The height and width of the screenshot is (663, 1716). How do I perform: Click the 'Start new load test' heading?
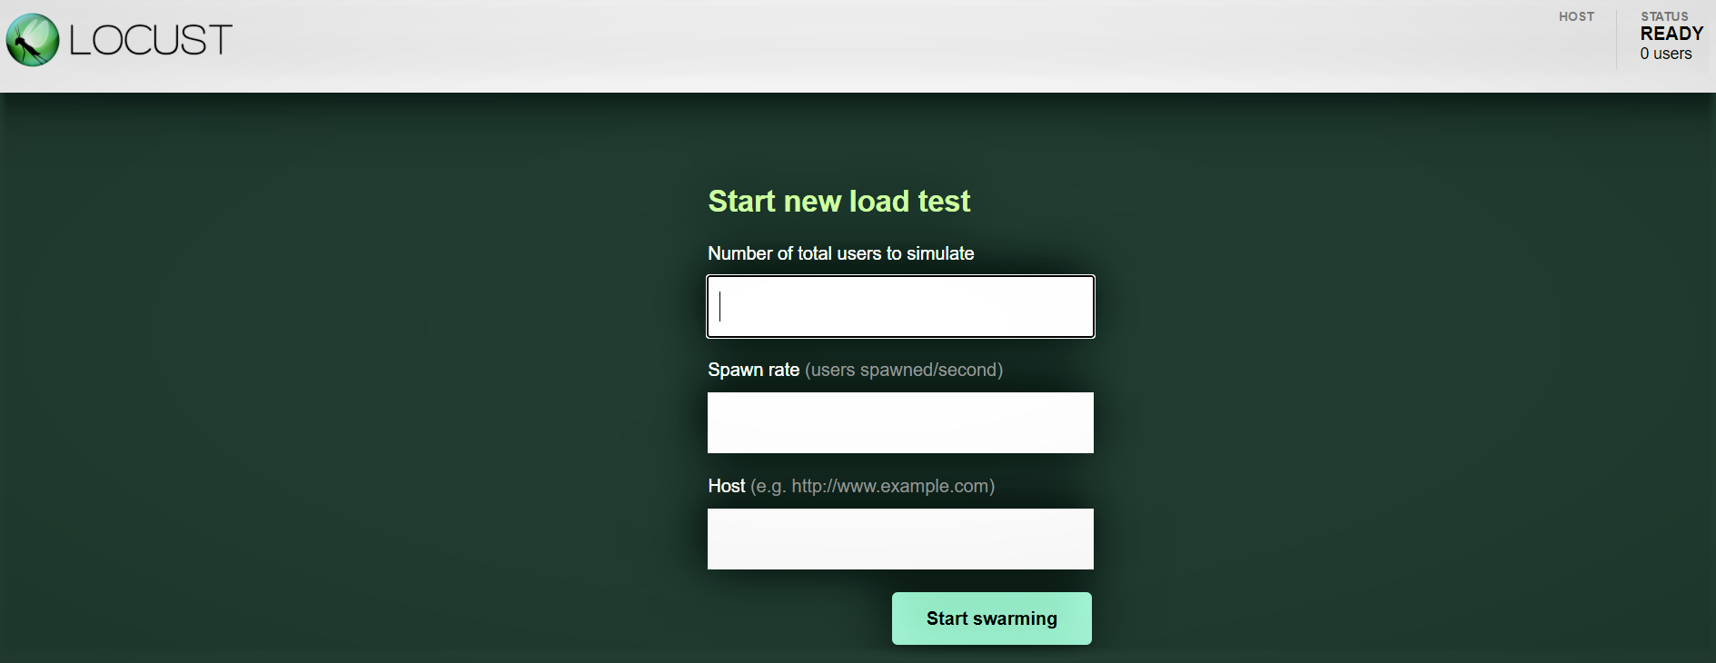pos(839,201)
